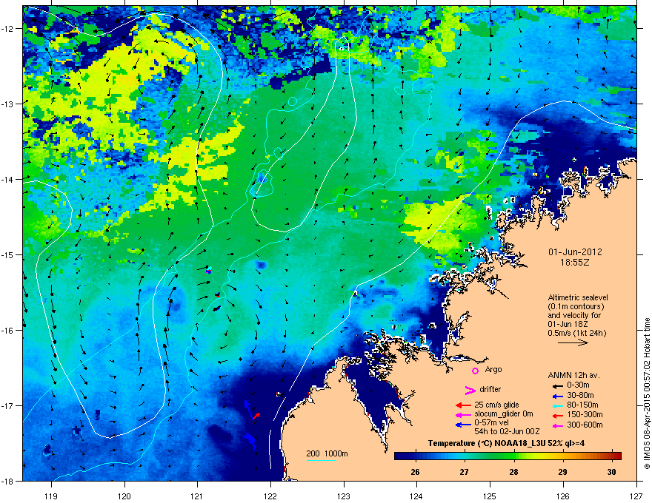Click the cyan 80-150m ANMN arrow
Viewport: 652px width, 503px height.
[x=556, y=405]
